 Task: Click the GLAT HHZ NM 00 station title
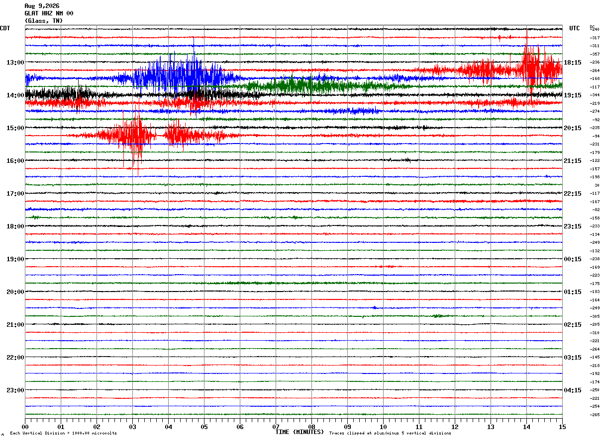tap(49, 13)
